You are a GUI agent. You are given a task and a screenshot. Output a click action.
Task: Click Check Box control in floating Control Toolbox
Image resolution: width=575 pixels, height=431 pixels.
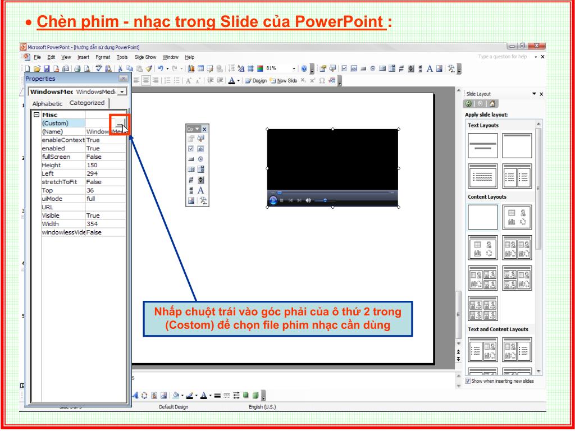pyautogui.click(x=191, y=149)
